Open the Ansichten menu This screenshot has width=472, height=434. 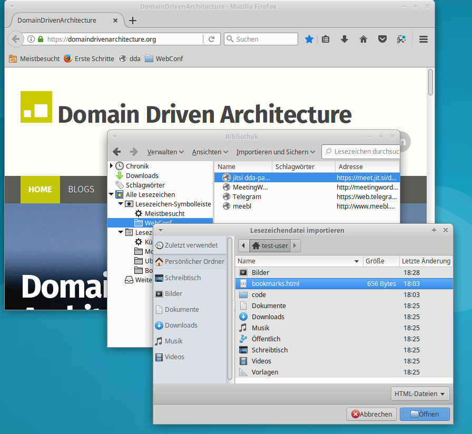point(209,152)
